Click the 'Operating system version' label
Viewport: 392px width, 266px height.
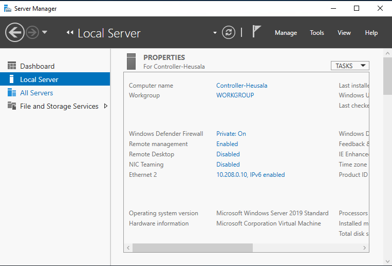point(163,213)
